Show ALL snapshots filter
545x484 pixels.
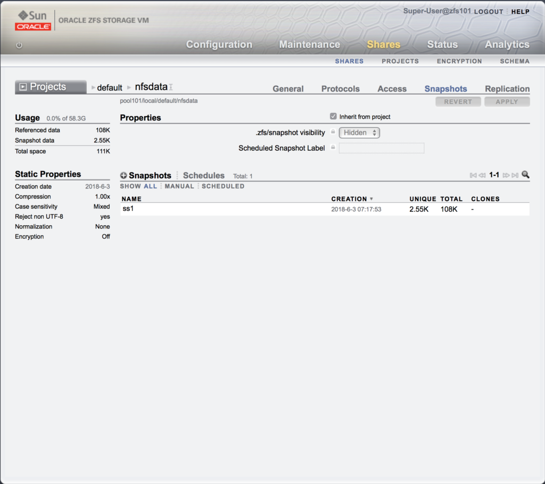[150, 186]
